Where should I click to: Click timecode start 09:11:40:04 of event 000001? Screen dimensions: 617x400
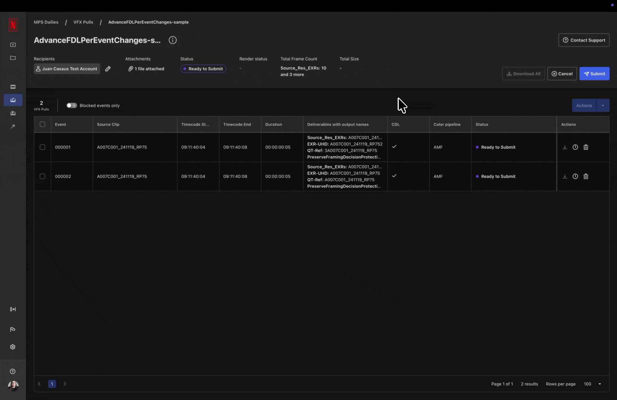(x=193, y=147)
